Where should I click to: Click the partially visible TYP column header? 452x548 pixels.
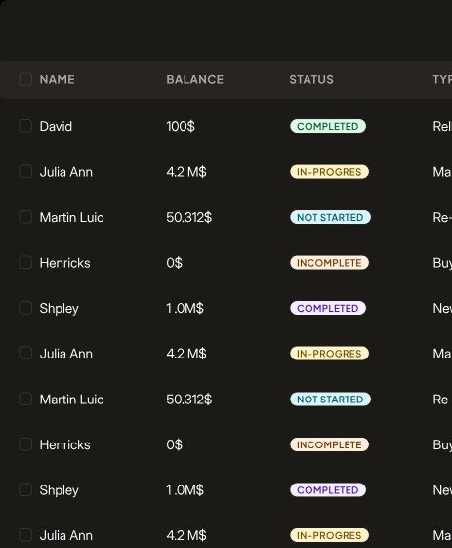(x=442, y=80)
